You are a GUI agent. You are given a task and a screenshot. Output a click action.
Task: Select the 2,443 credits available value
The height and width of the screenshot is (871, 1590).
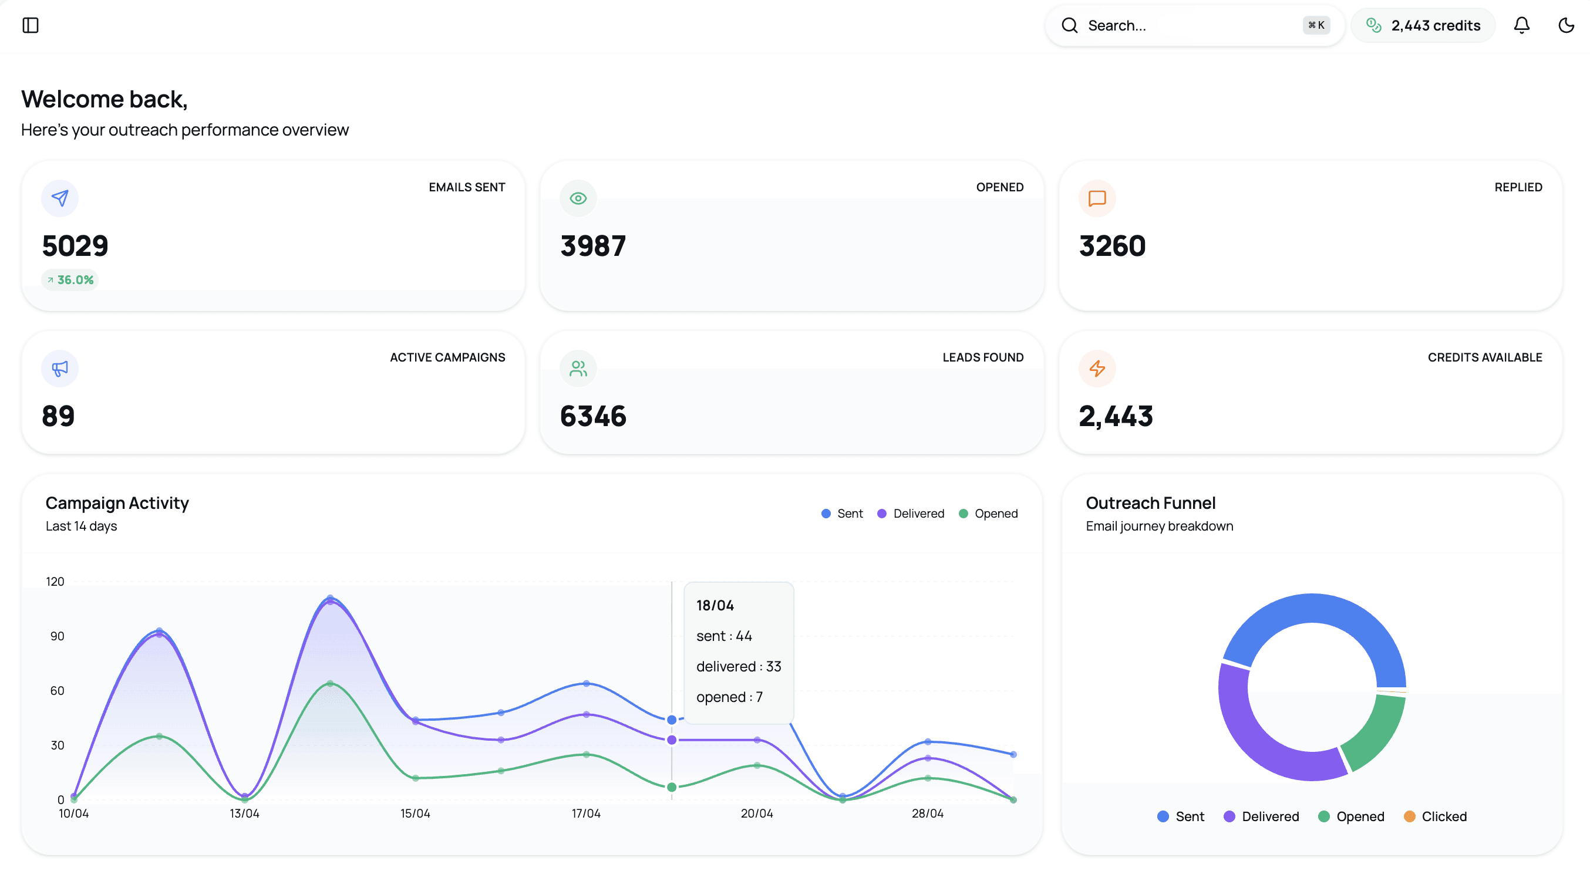(x=1116, y=416)
